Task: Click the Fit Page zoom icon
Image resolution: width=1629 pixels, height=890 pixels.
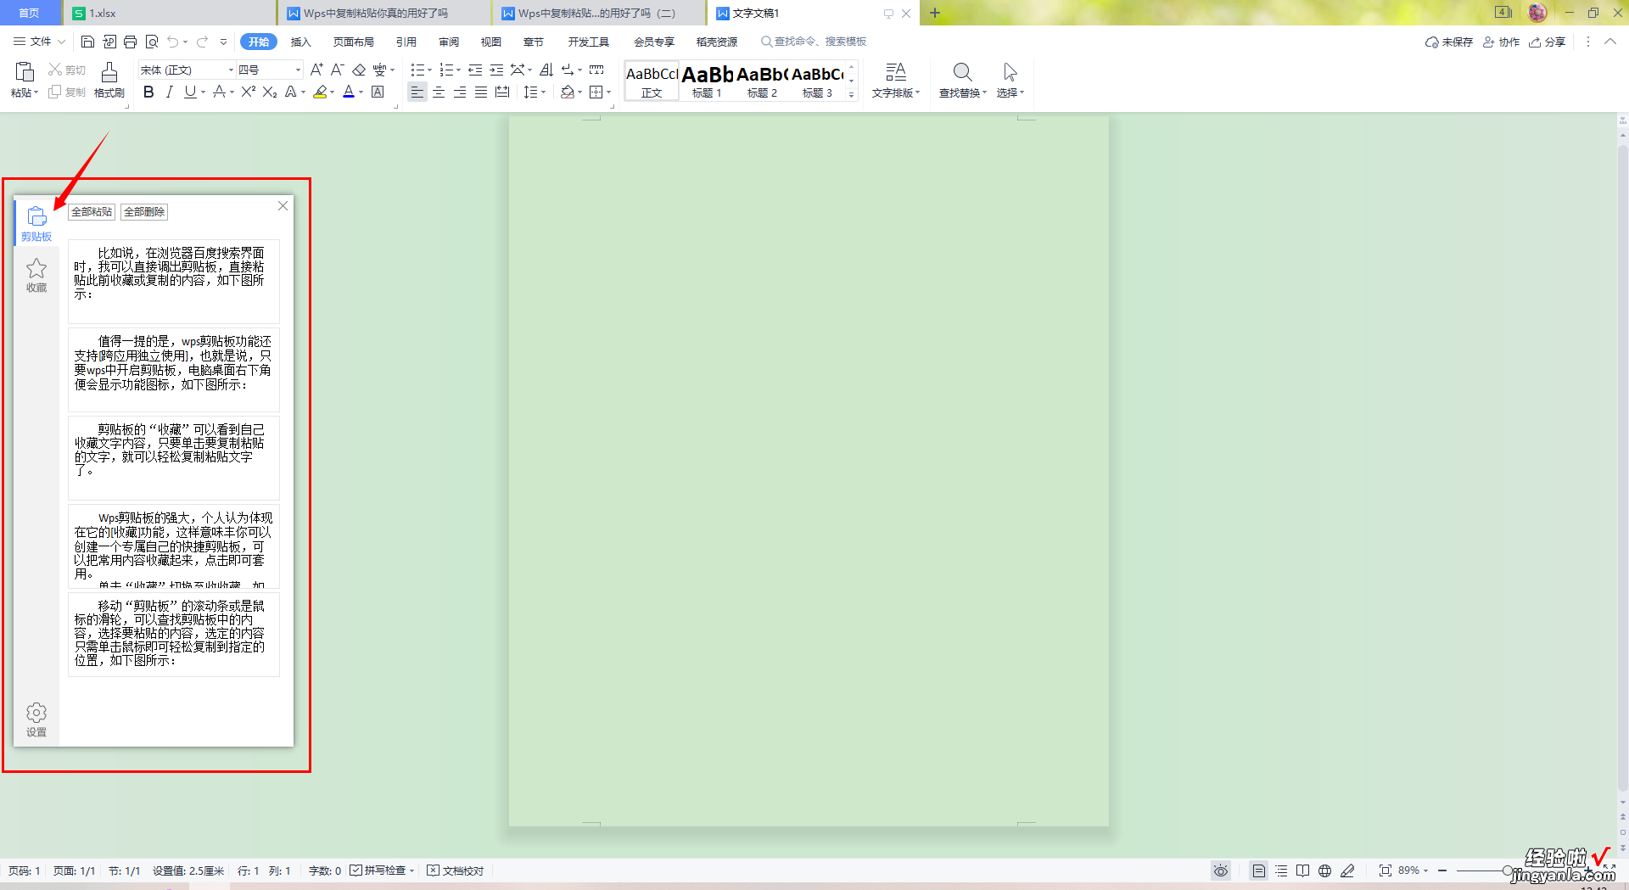Action: click(1385, 870)
